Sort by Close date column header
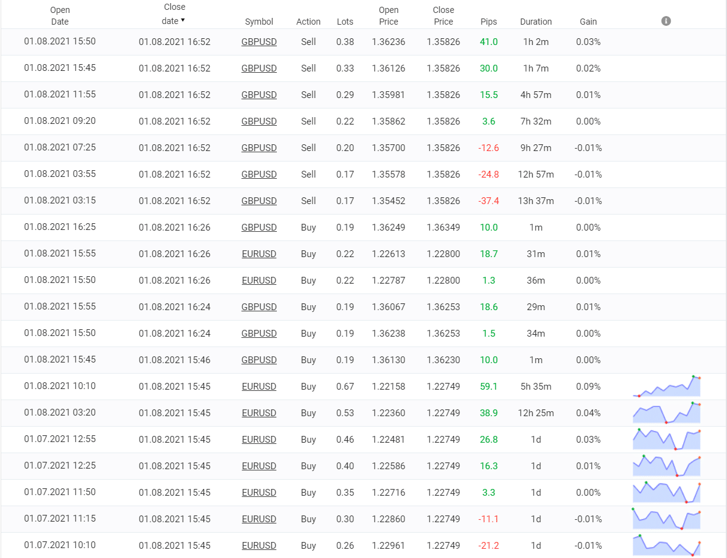Image resolution: width=727 pixels, height=558 pixels. [x=175, y=14]
